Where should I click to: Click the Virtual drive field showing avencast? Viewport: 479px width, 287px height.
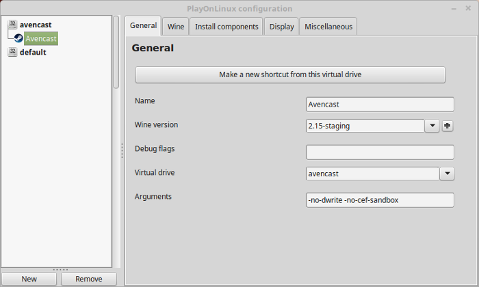click(373, 174)
